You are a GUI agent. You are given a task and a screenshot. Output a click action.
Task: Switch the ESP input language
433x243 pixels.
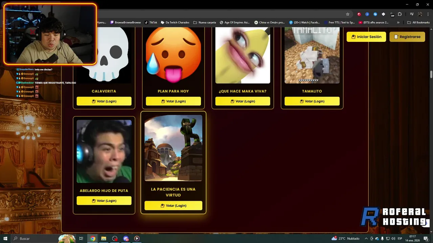pos(400,239)
